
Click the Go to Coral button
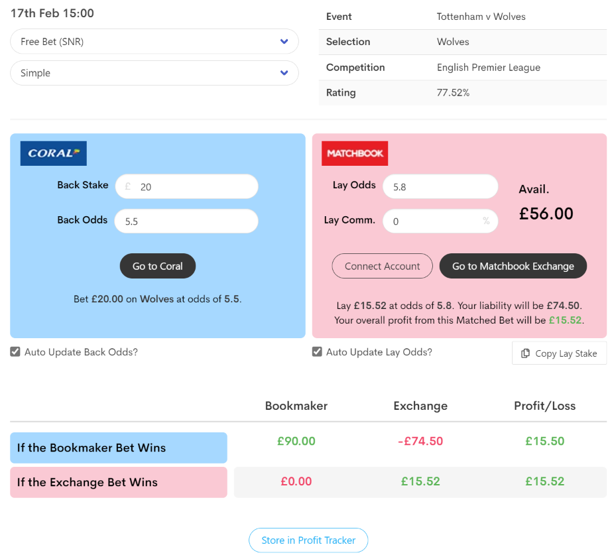tap(158, 266)
